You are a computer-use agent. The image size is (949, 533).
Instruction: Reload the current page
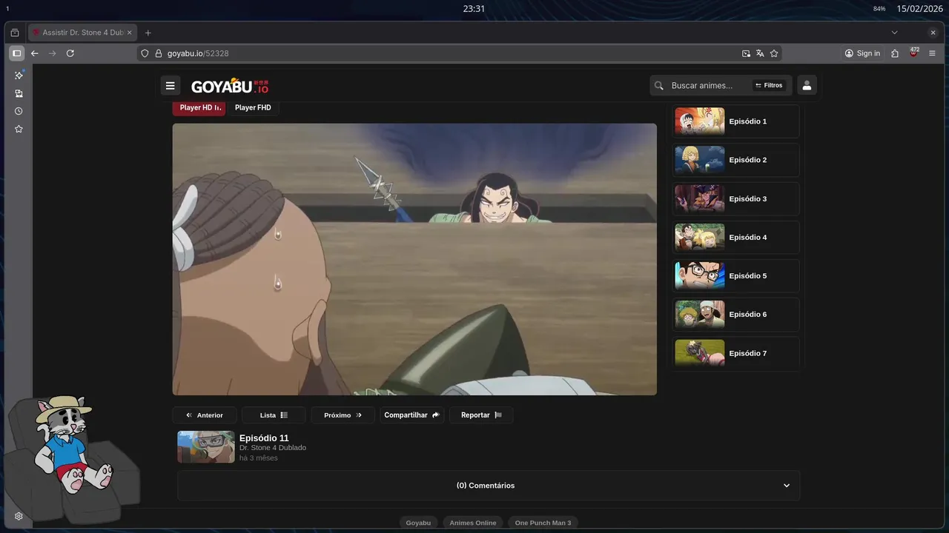70,53
